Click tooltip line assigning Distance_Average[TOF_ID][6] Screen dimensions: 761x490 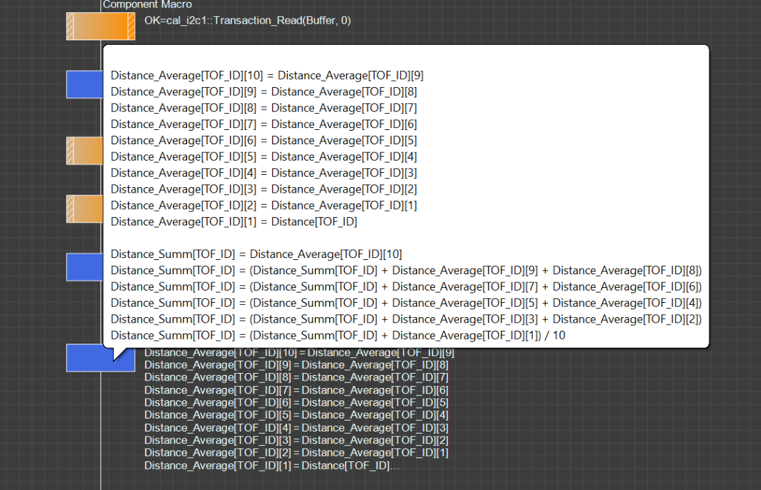point(263,141)
